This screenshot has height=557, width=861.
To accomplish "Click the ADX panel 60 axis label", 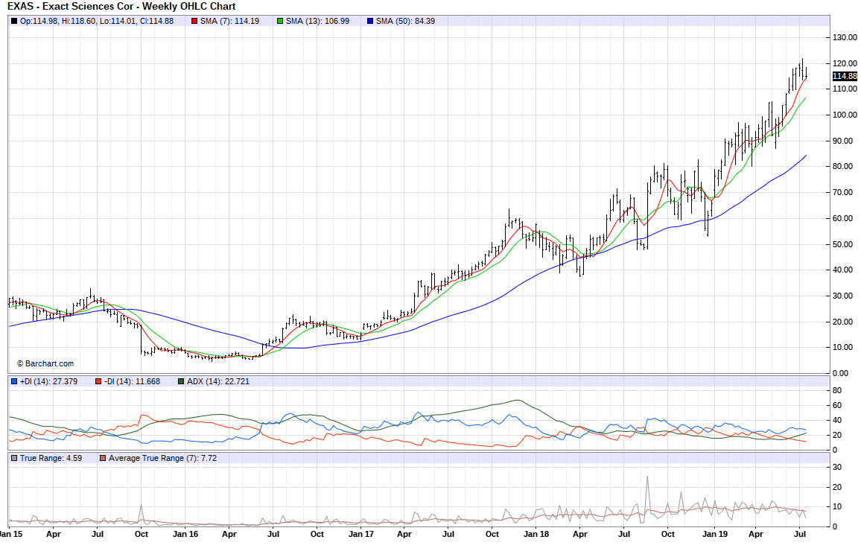I will (837, 406).
